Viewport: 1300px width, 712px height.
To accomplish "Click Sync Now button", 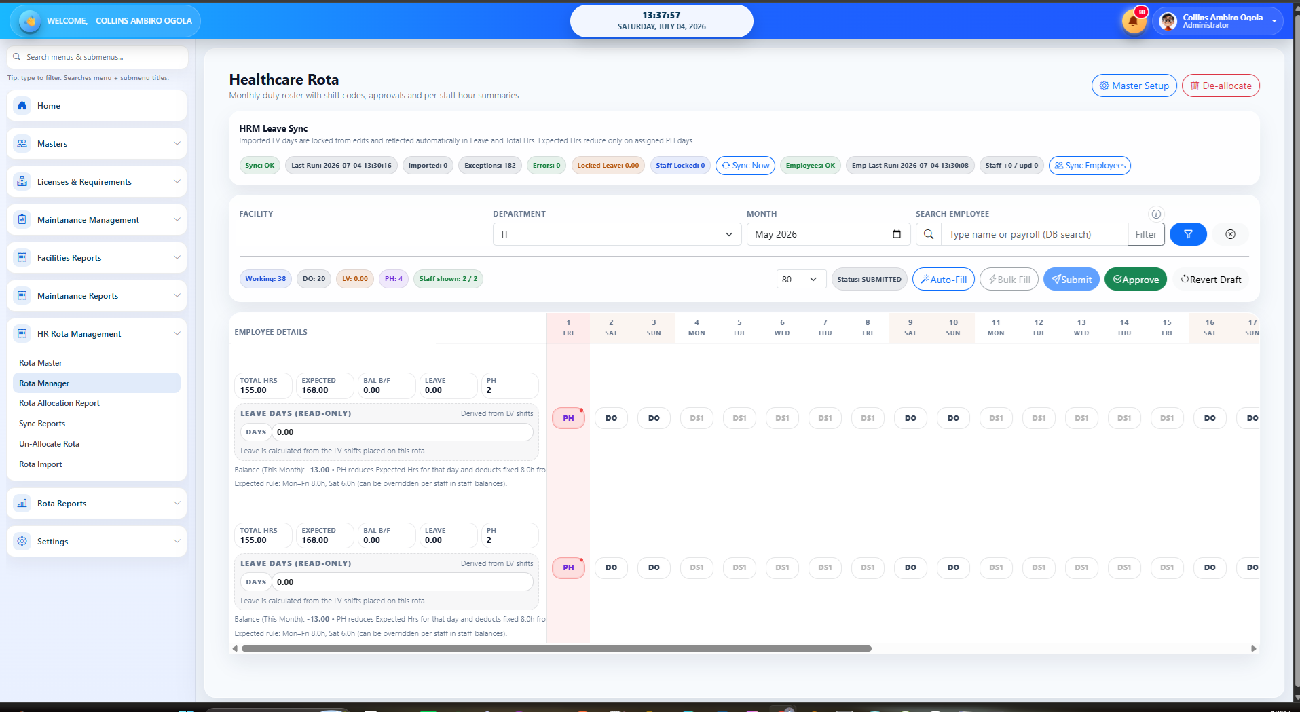I will point(745,165).
